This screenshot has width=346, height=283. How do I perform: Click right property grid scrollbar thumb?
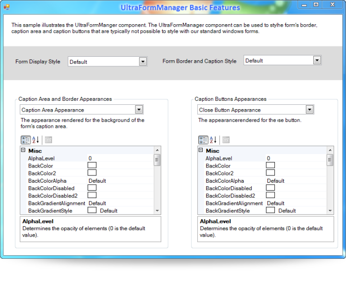tap(330, 160)
